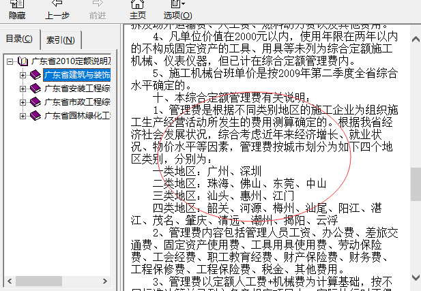Expand the 广东省园林绿化工 tree node
This screenshot has height=291, width=421.
pyautogui.click(x=23, y=116)
